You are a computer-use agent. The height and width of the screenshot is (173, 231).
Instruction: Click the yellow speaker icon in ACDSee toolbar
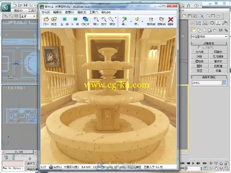[137, 19]
